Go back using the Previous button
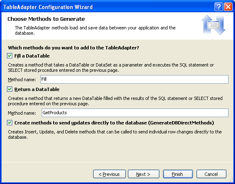The image size is (235, 184). (x=110, y=174)
